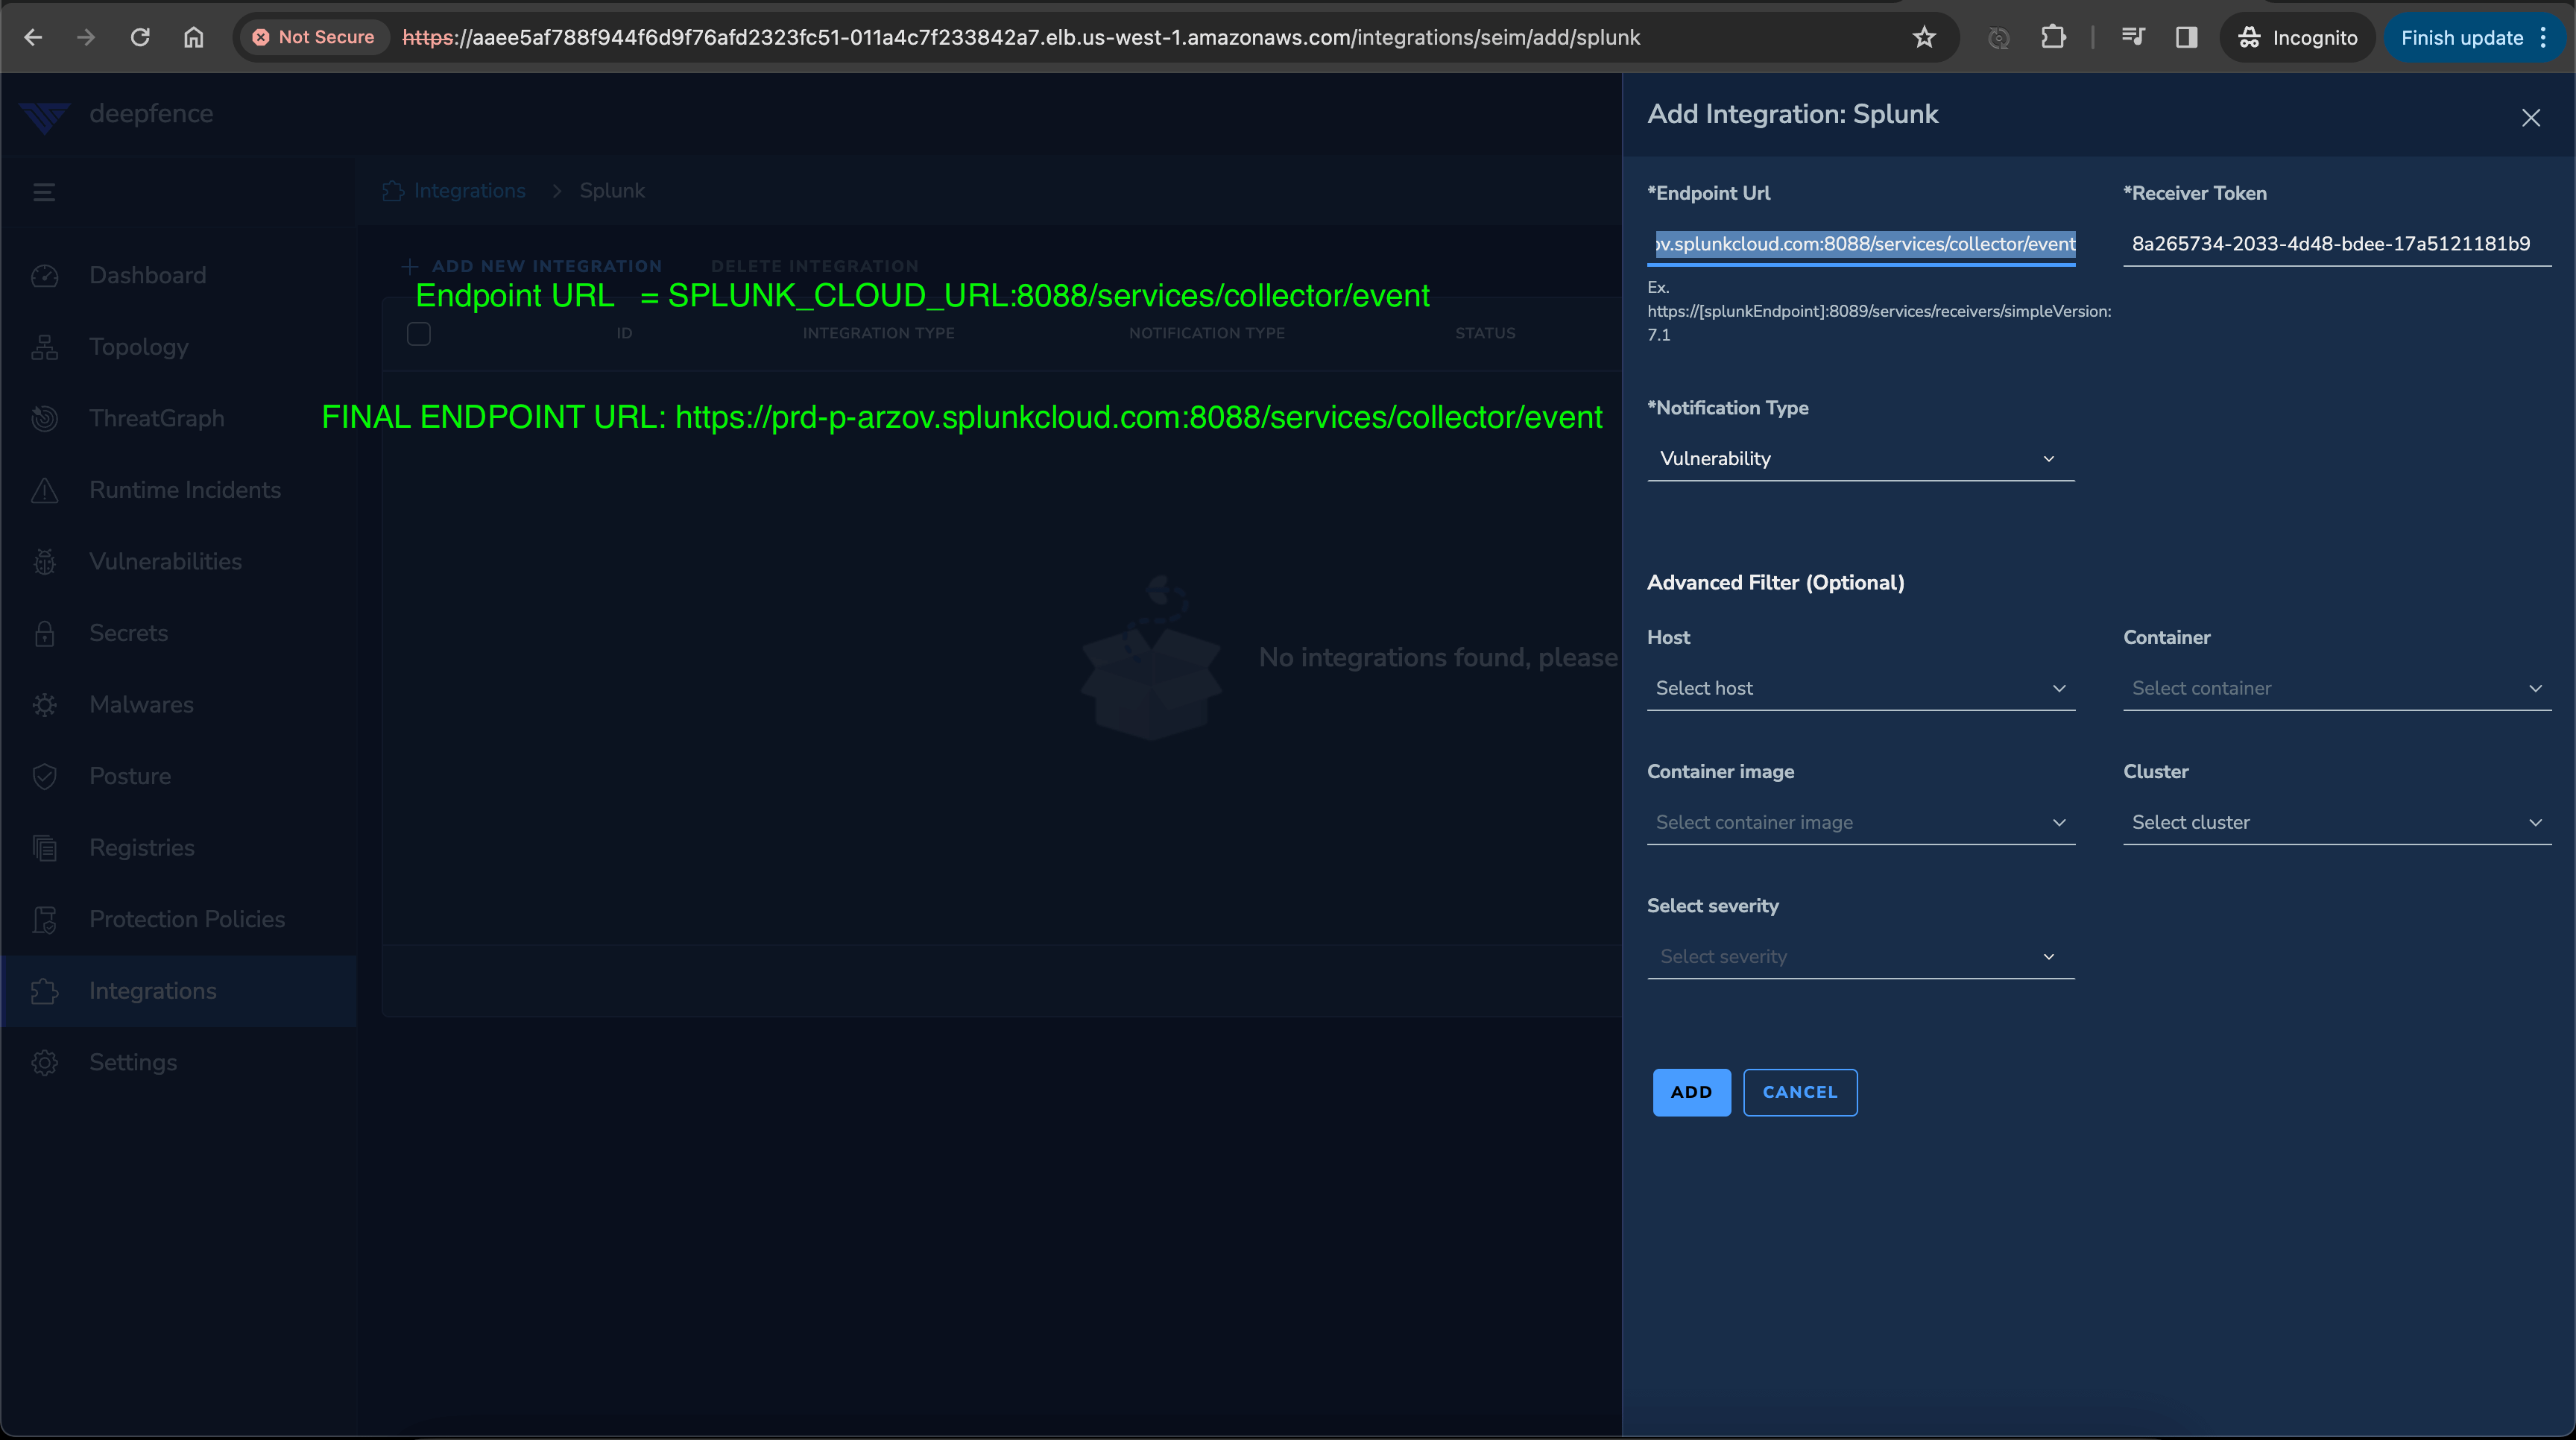Viewport: 2576px width, 1440px height.
Task: Click the CANCEL button
Action: (1800, 1092)
